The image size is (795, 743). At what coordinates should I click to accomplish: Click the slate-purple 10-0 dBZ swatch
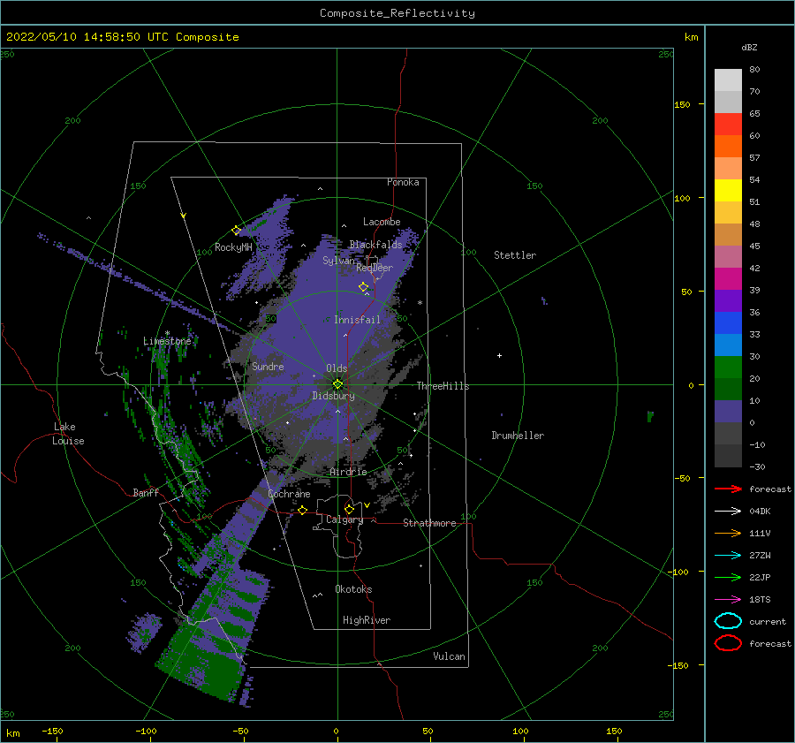tap(728, 412)
